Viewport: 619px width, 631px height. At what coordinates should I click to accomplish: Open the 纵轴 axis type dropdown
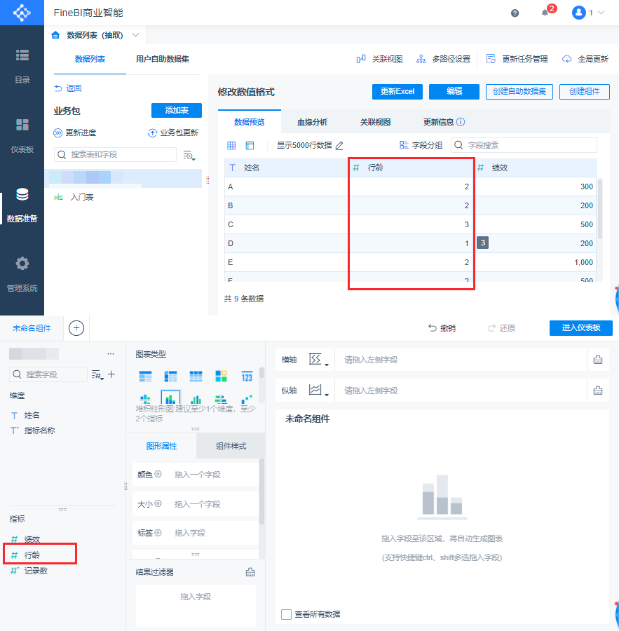[x=319, y=390]
